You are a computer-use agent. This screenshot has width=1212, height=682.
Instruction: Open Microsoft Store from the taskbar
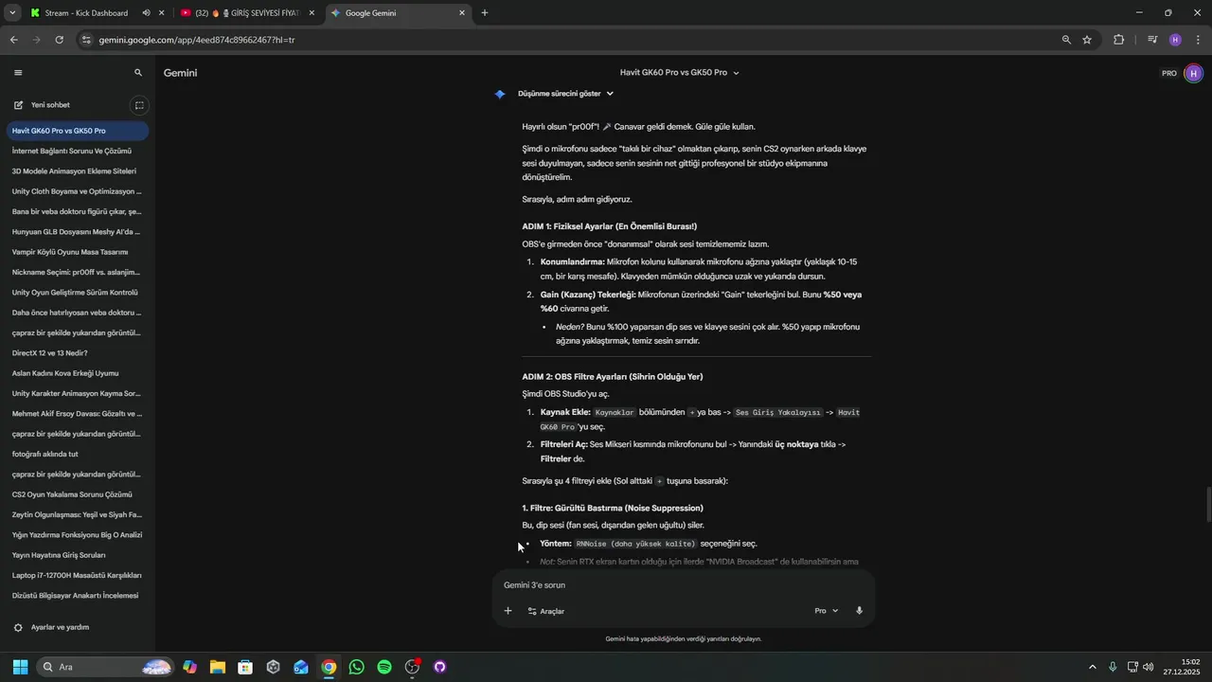245,667
